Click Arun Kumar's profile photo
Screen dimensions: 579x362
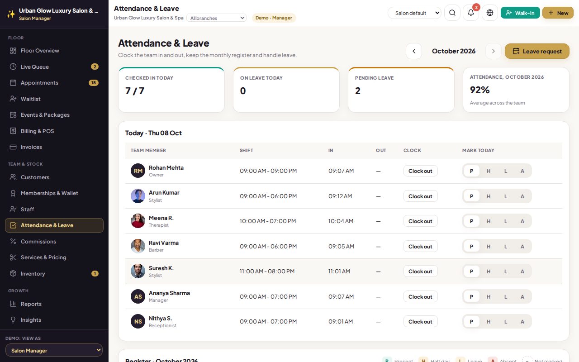[x=138, y=196]
